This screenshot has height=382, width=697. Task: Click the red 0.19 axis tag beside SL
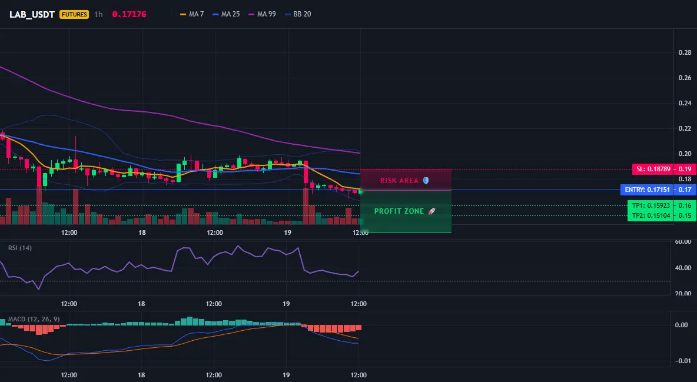tap(685, 169)
